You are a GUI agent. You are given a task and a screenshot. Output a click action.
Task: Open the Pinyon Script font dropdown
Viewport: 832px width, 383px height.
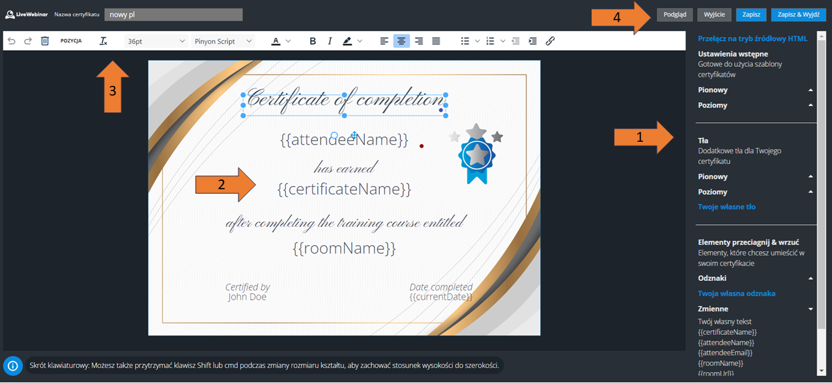coord(223,41)
